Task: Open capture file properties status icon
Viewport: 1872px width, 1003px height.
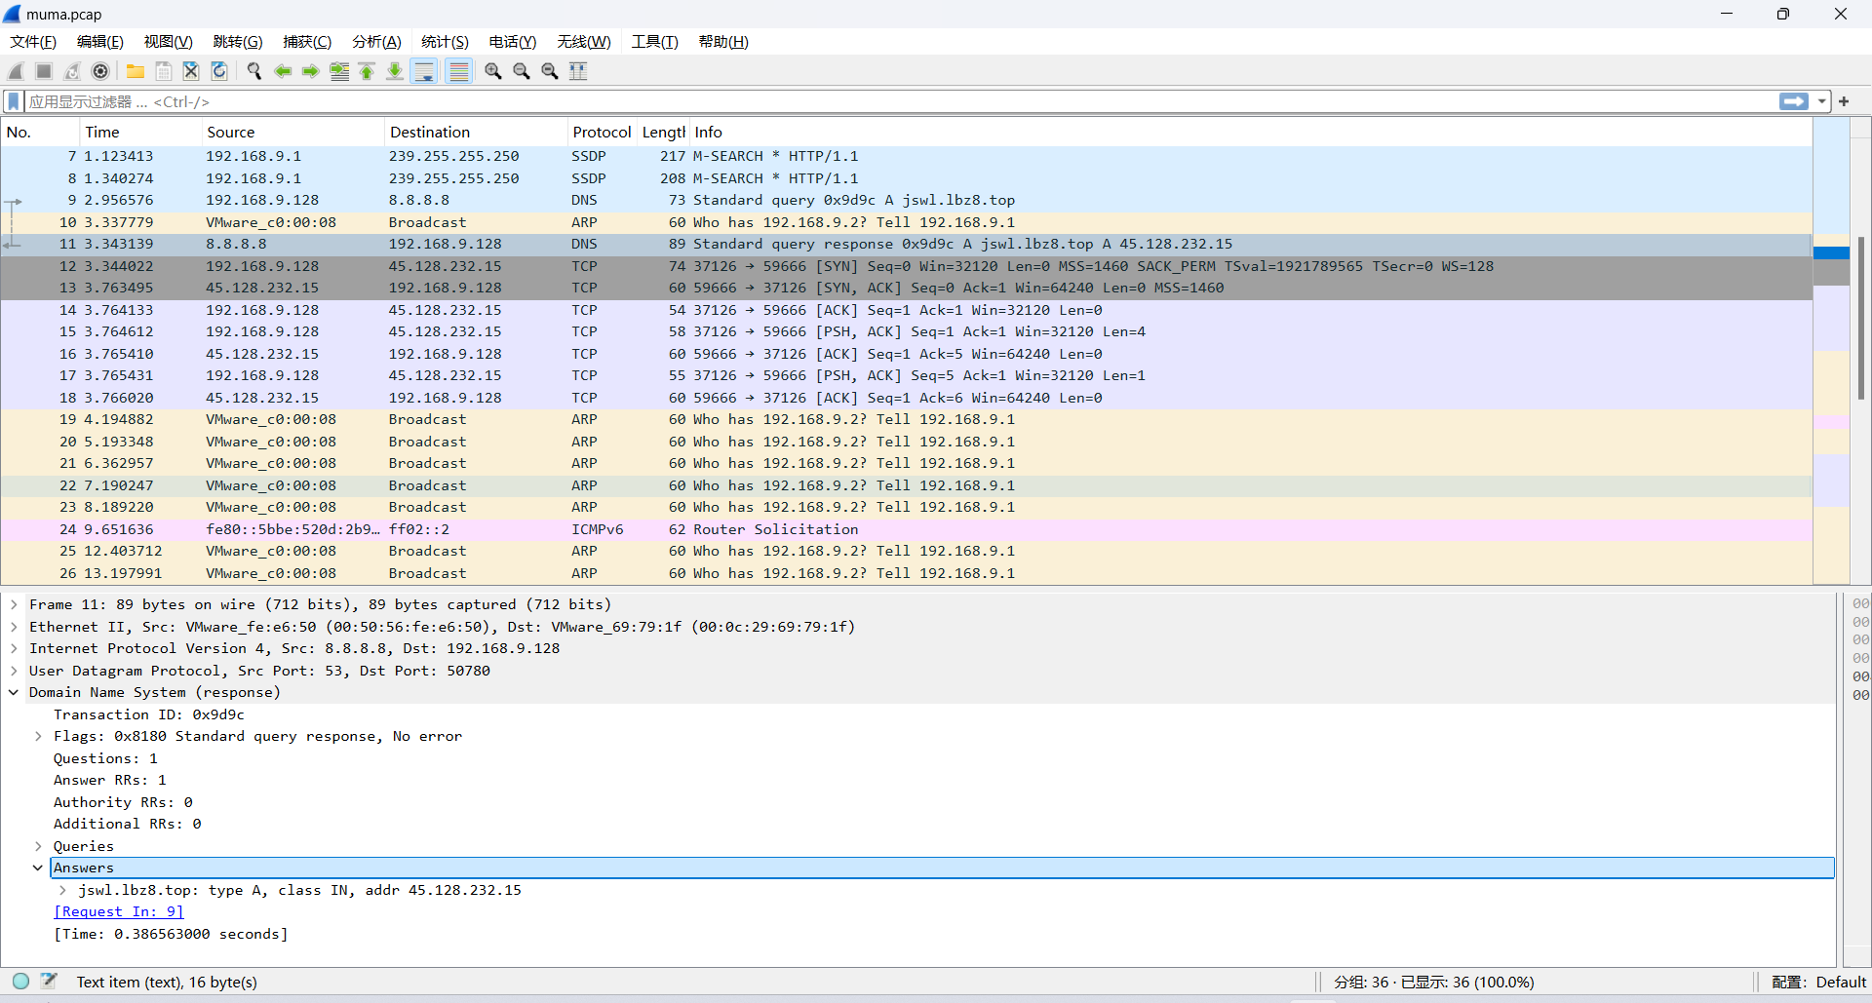Action: coord(50,982)
